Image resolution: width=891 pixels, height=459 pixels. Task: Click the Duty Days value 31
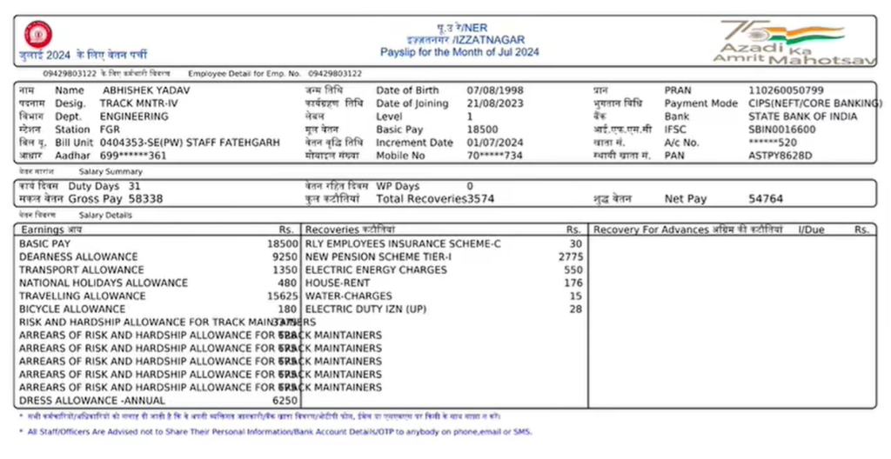(x=134, y=186)
